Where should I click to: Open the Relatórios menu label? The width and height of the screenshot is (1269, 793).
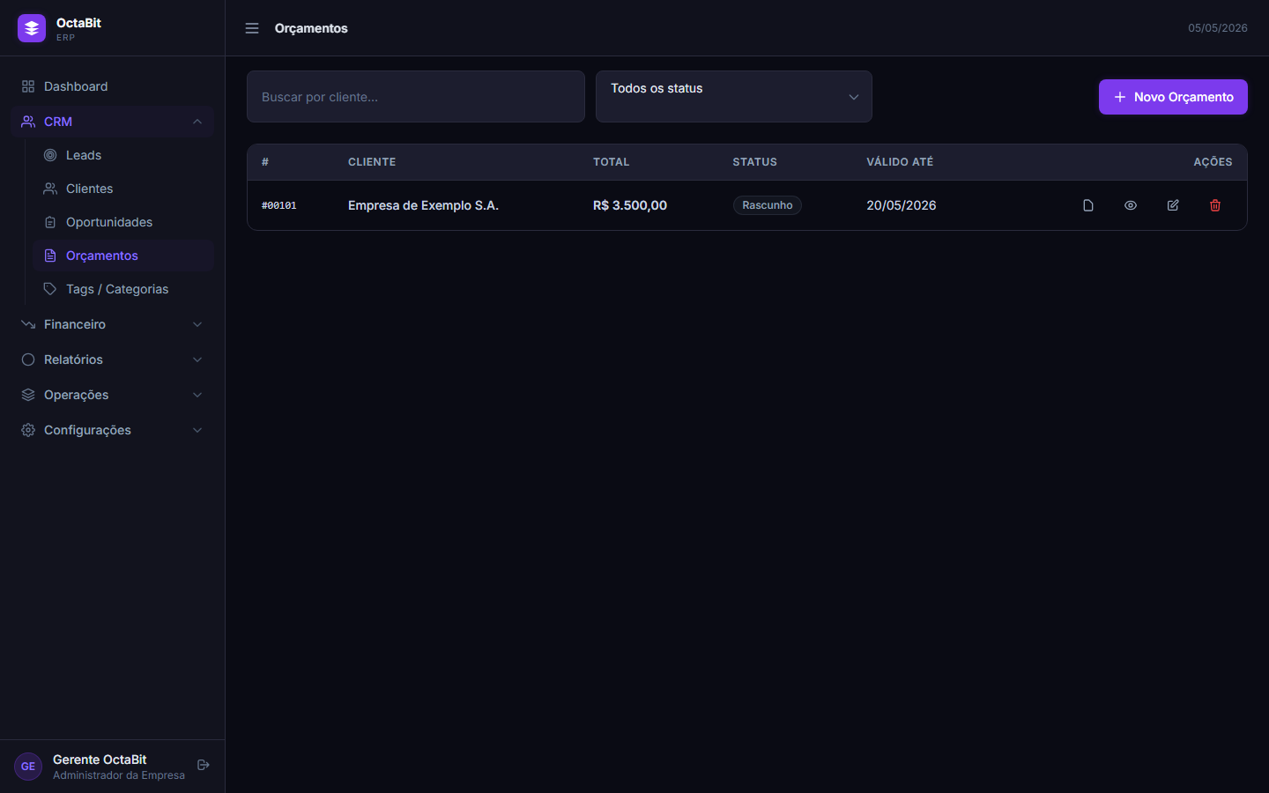coord(73,359)
